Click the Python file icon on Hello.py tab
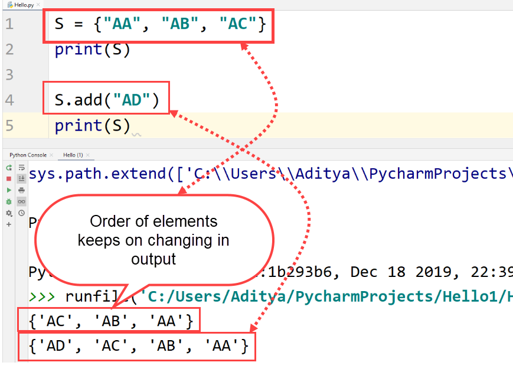 [10, 4]
